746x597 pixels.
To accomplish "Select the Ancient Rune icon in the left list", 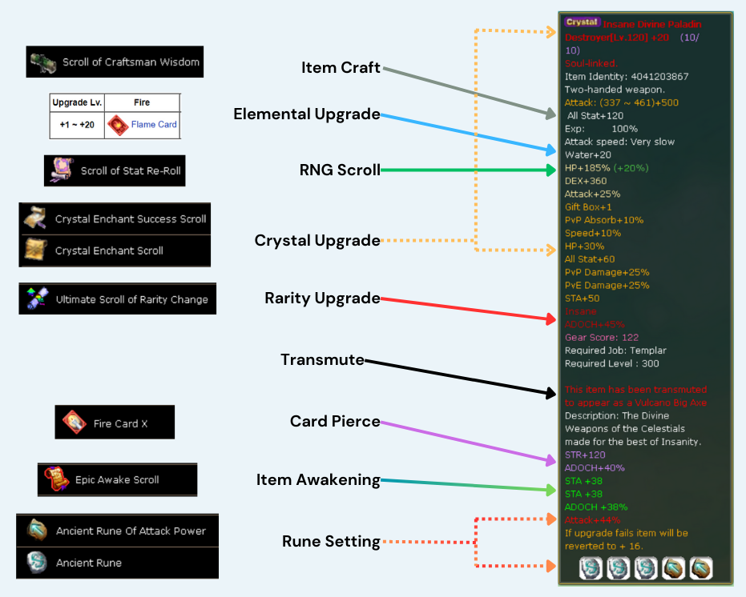I will (37, 563).
